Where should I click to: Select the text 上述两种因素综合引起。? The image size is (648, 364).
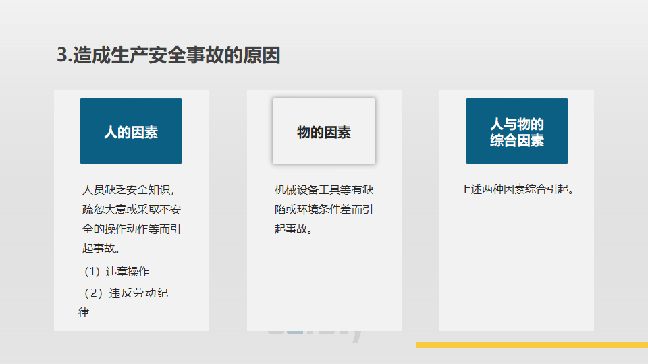coord(517,189)
